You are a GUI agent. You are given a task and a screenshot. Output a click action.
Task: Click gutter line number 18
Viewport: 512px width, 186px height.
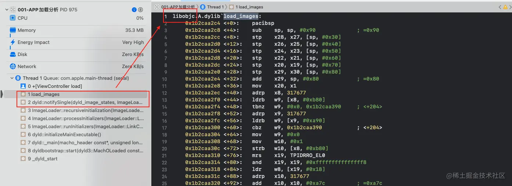[x=165, y=135]
